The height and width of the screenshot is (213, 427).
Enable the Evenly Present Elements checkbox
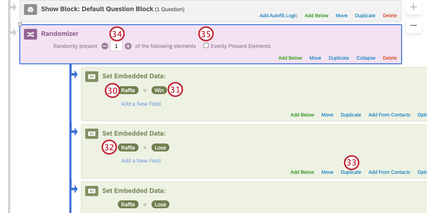206,46
